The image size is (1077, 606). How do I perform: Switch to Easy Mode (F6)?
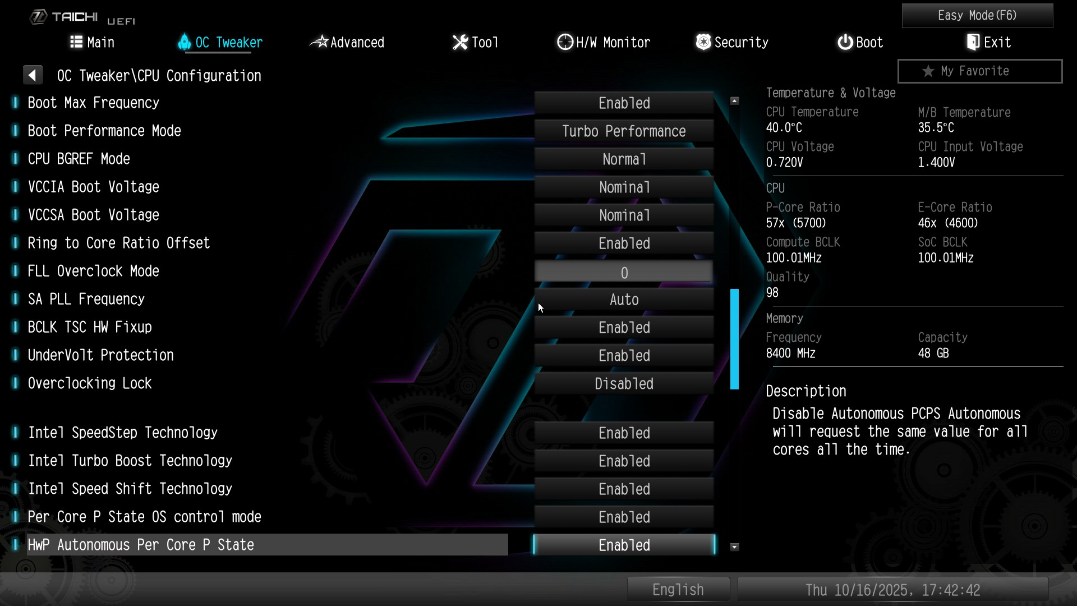tap(977, 16)
